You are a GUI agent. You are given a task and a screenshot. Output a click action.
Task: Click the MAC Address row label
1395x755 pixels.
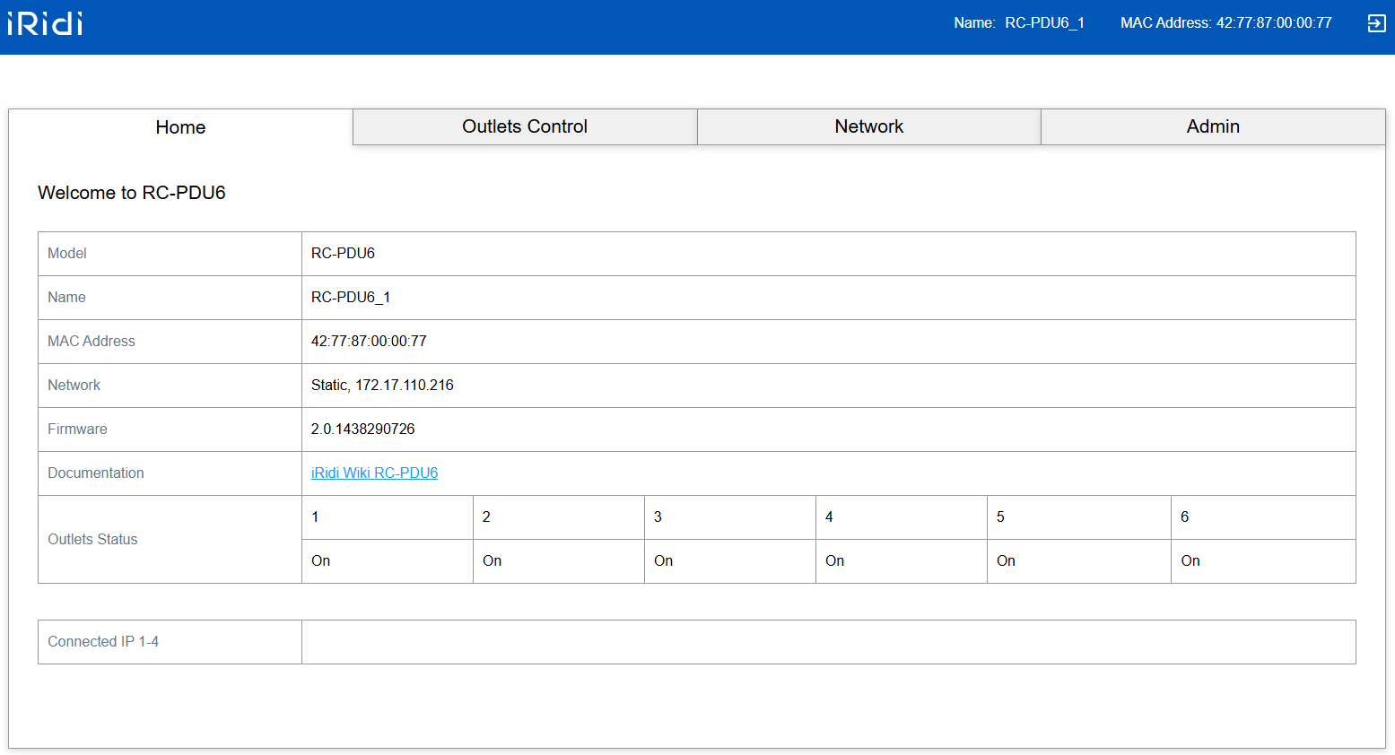tap(92, 342)
